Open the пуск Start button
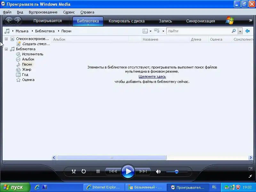This screenshot has width=256, height=192. [x=15, y=187]
